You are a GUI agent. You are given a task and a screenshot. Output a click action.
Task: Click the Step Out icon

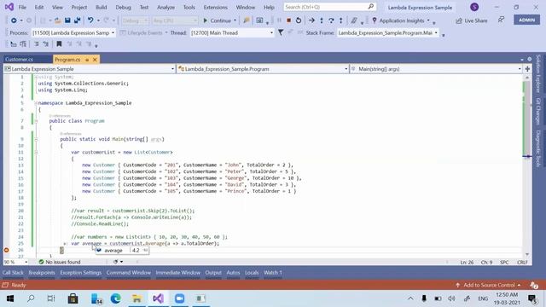click(341, 20)
